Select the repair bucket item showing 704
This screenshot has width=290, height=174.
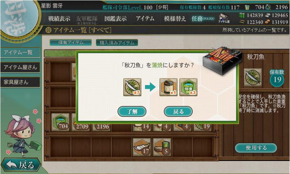[x=60, y=122]
